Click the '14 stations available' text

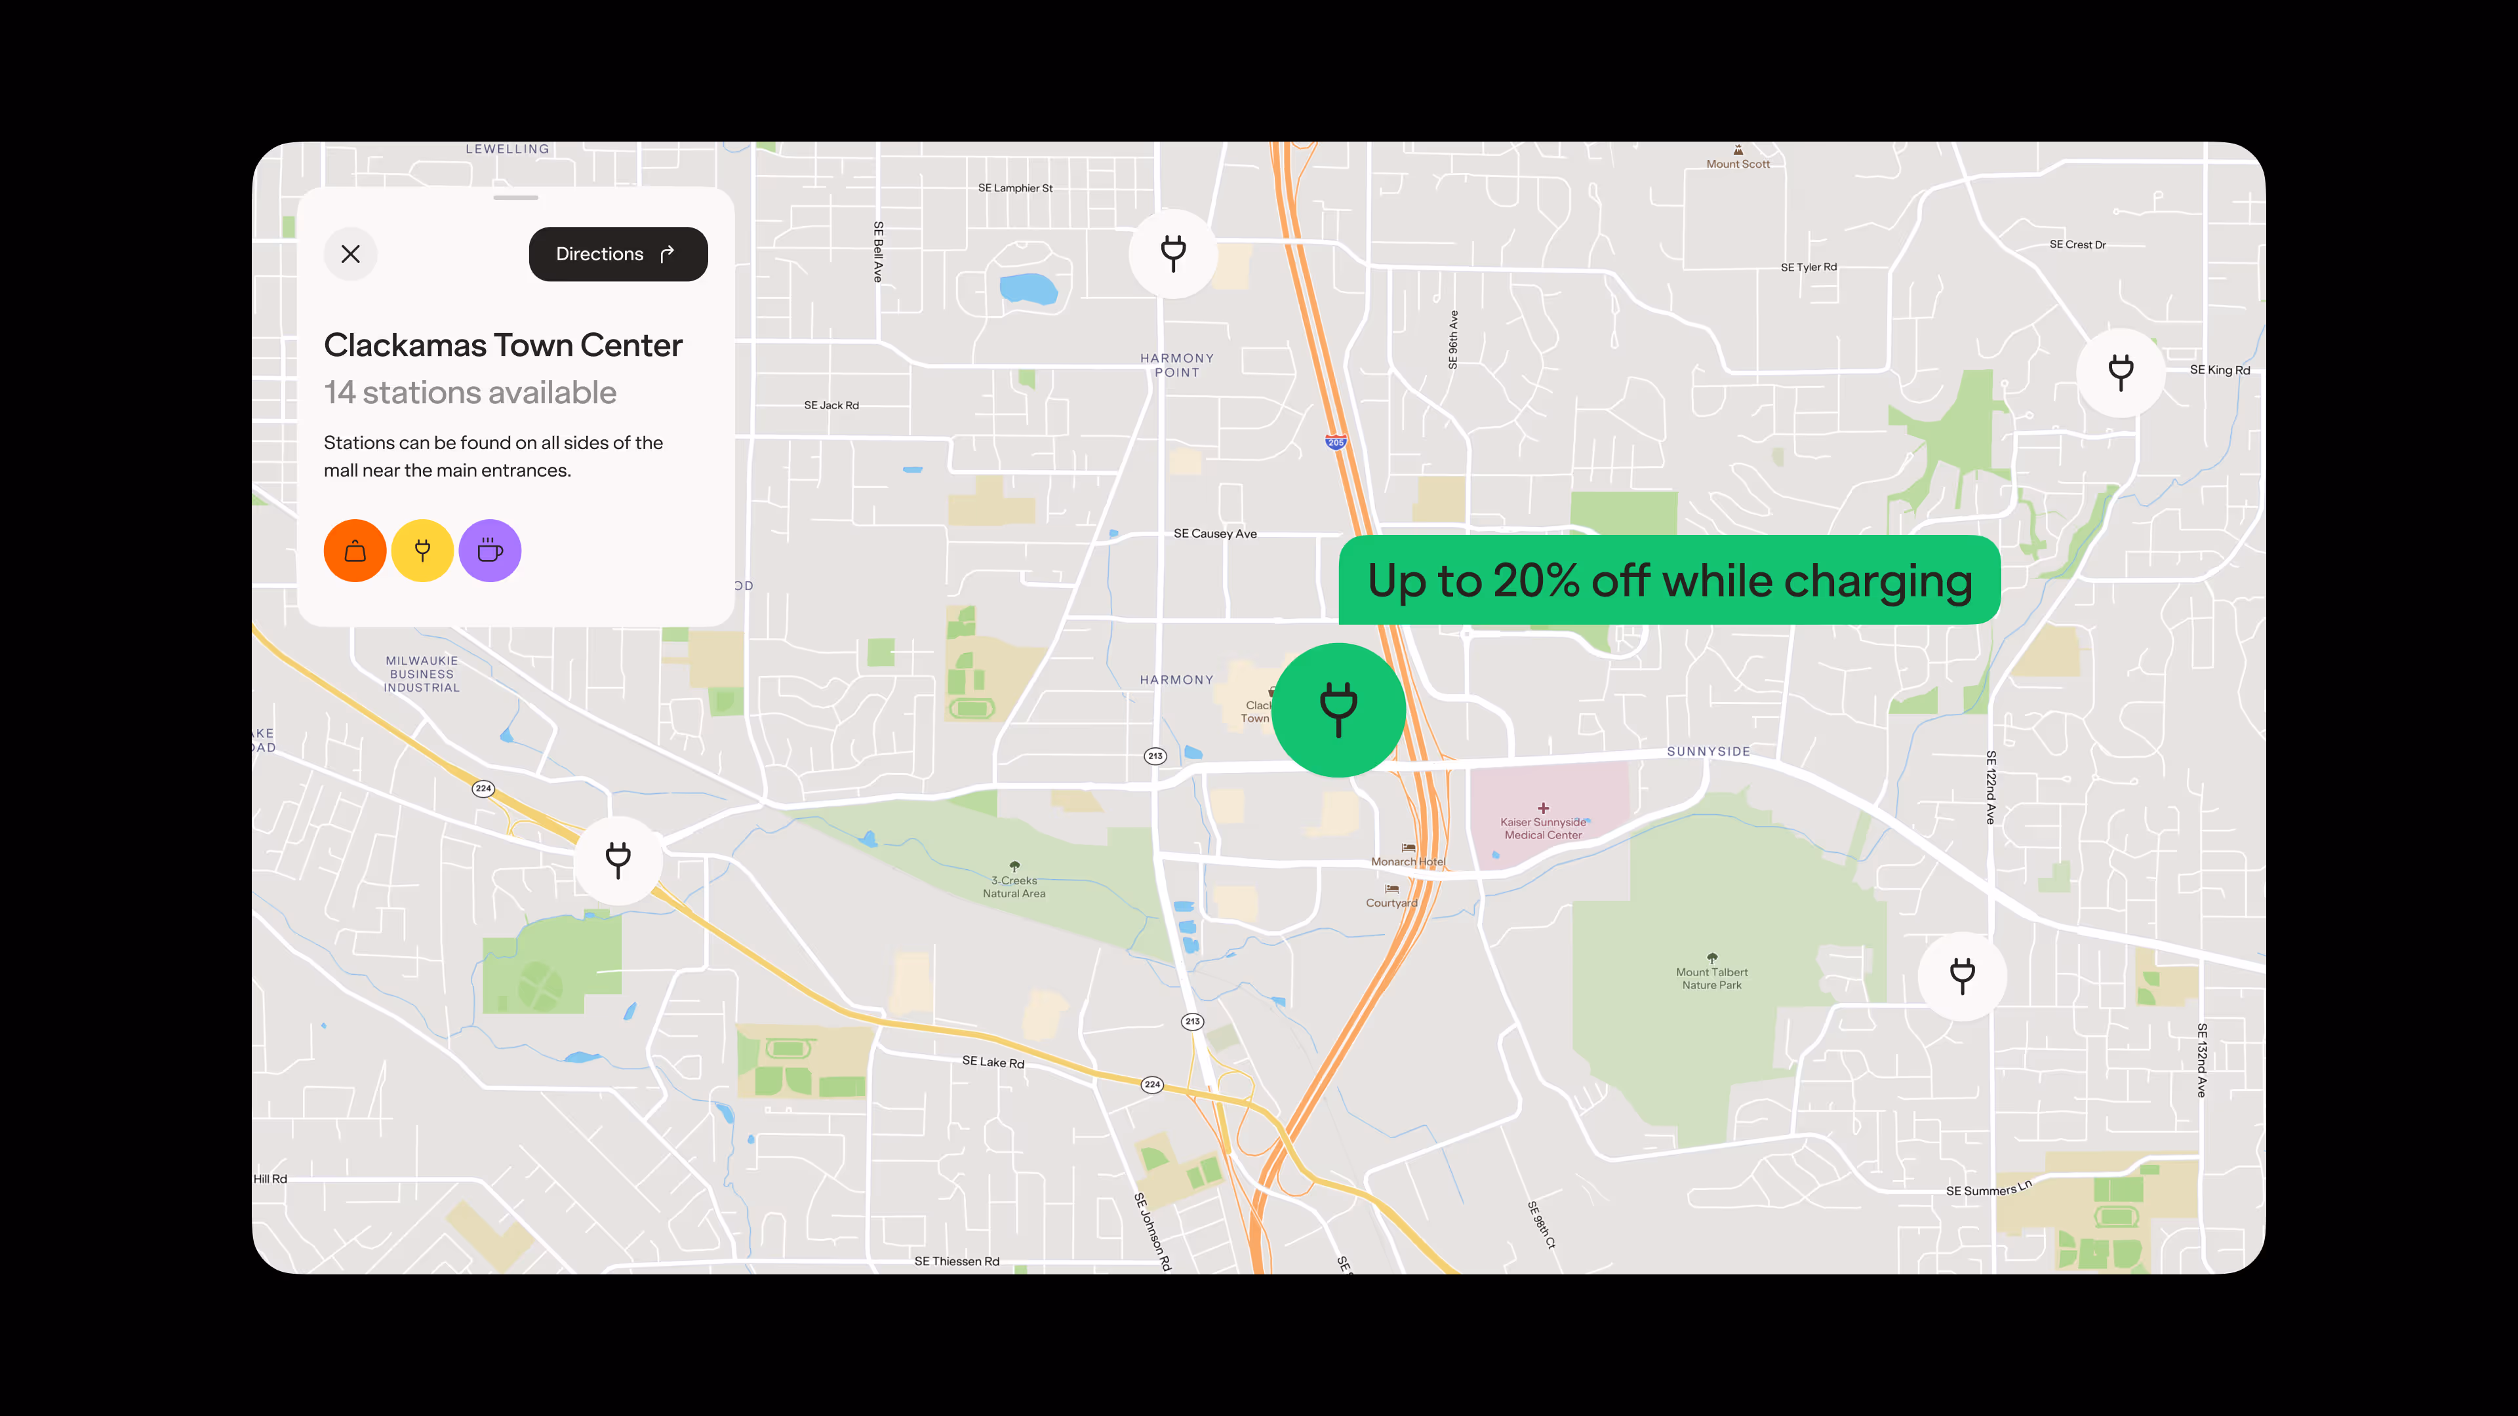click(470, 393)
